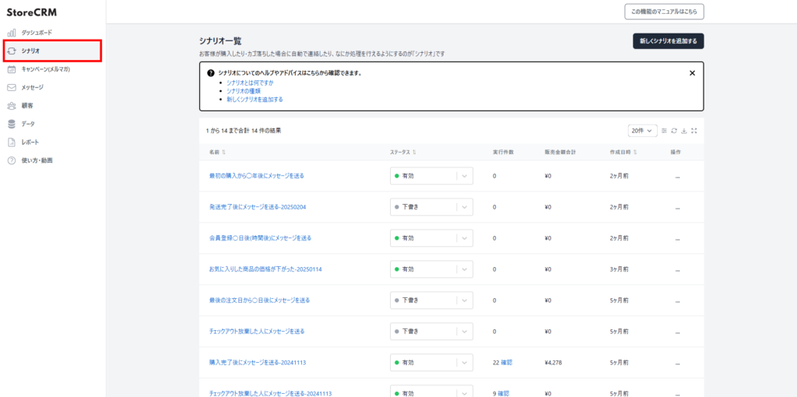Open the シナリオの種類 help link
Image resolution: width=797 pixels, height=397 pixels.
click(244, 91)
